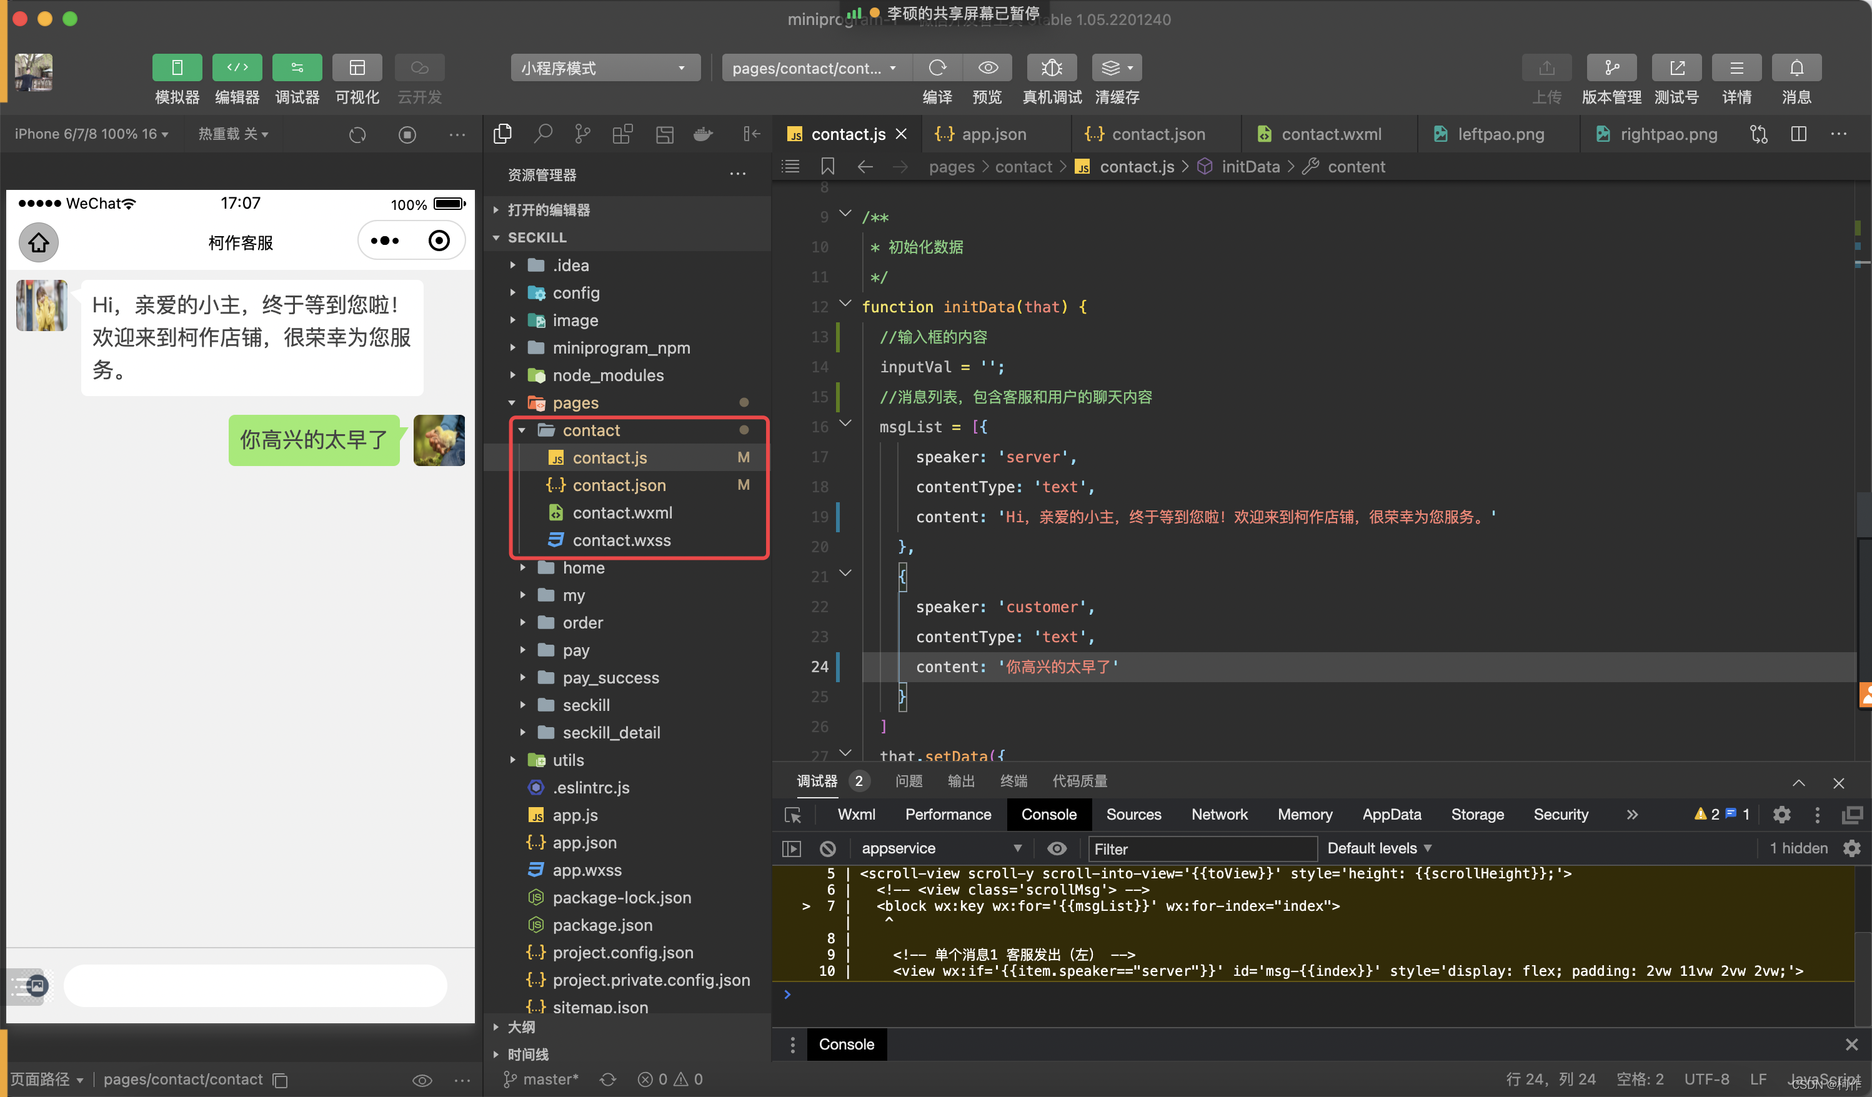Click the preview eye icon
1872x1097 pixels.
990,68
